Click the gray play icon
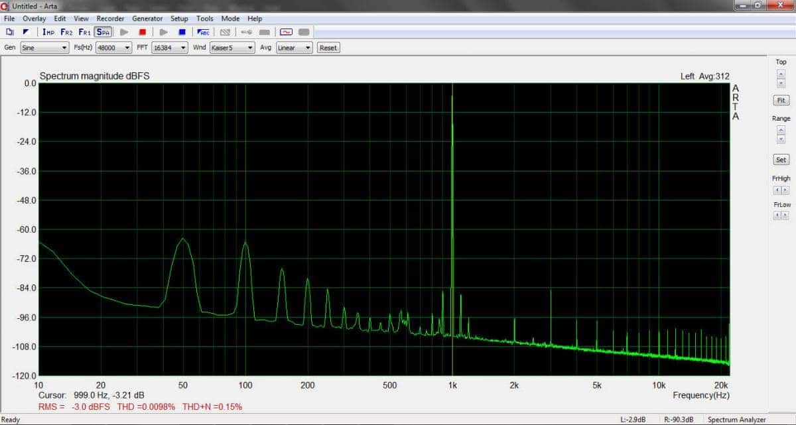This screenshot has height=425, width=796. [x=124, y=32]
